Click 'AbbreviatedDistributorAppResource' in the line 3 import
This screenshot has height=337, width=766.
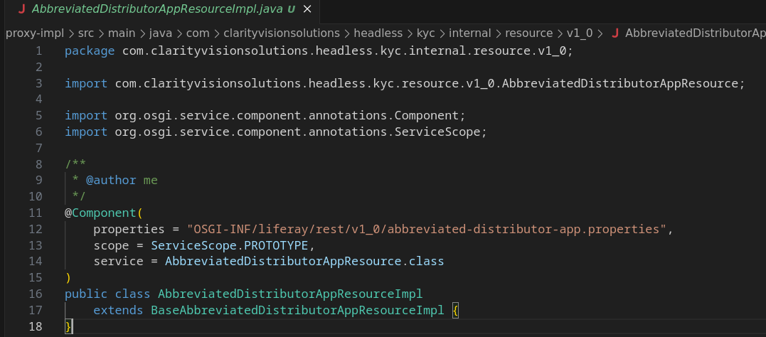[620, 83]
